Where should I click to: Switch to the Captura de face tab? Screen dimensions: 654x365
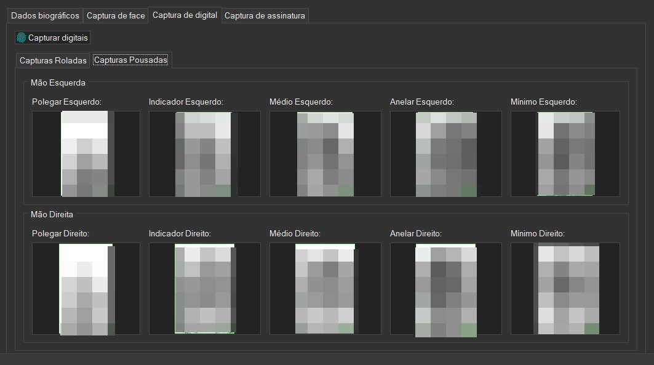click(x=116, y=15)
